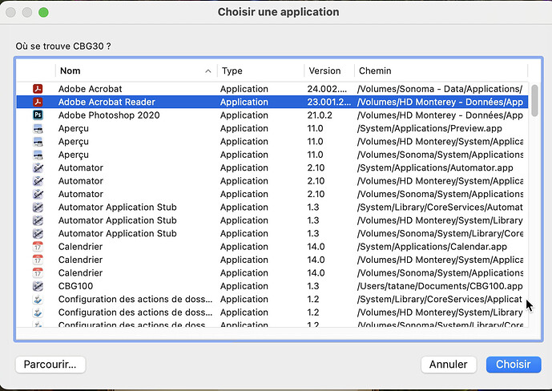Click Aperçu icon in Sonoma/System/Applications row
This screenshot has height=391, width=552.
tap(38, 155)
